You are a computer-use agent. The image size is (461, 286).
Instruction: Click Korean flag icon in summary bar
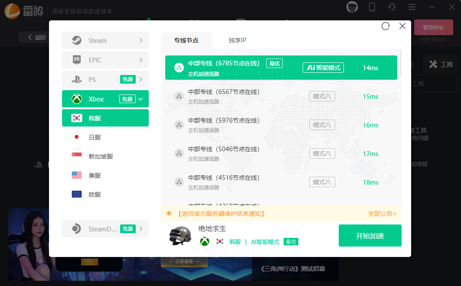pos(219,242)
